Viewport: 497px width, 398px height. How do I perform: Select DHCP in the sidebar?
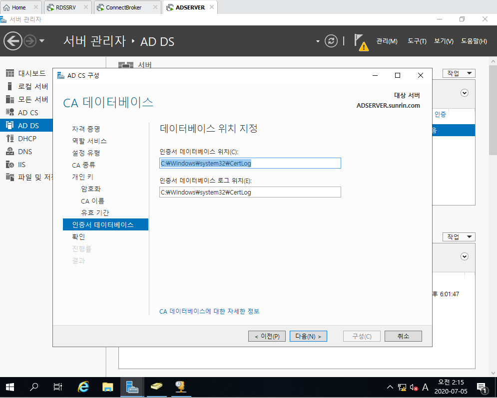click(26, 139)
